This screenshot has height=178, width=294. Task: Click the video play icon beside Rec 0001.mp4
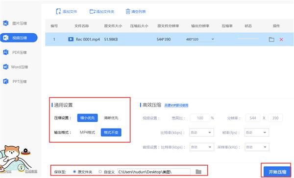[71, 39]
